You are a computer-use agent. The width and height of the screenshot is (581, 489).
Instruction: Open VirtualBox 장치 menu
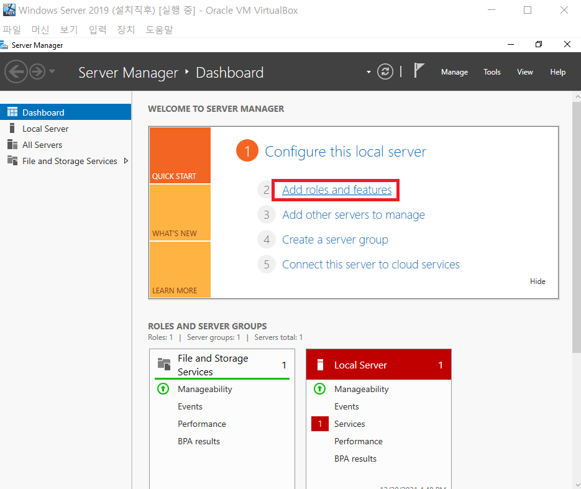pos(126,30)
